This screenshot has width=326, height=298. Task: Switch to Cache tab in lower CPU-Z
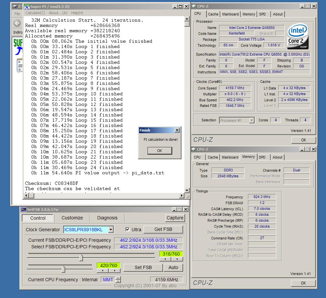tap(213, 157)
